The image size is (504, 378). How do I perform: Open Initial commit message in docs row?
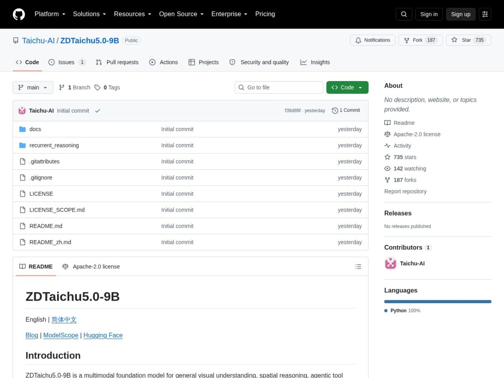(x=177, y=129)
